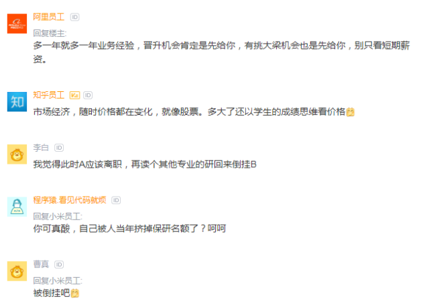This screenshot has height=302, width=429.
Task: Click ID badge beside 程序猿.看见代码就烦
Action: point(116,201)
